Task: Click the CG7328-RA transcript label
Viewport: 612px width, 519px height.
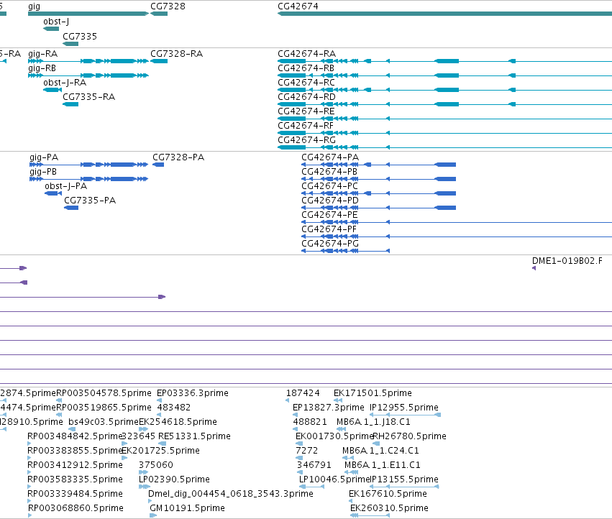Action: tap(176, 53)
